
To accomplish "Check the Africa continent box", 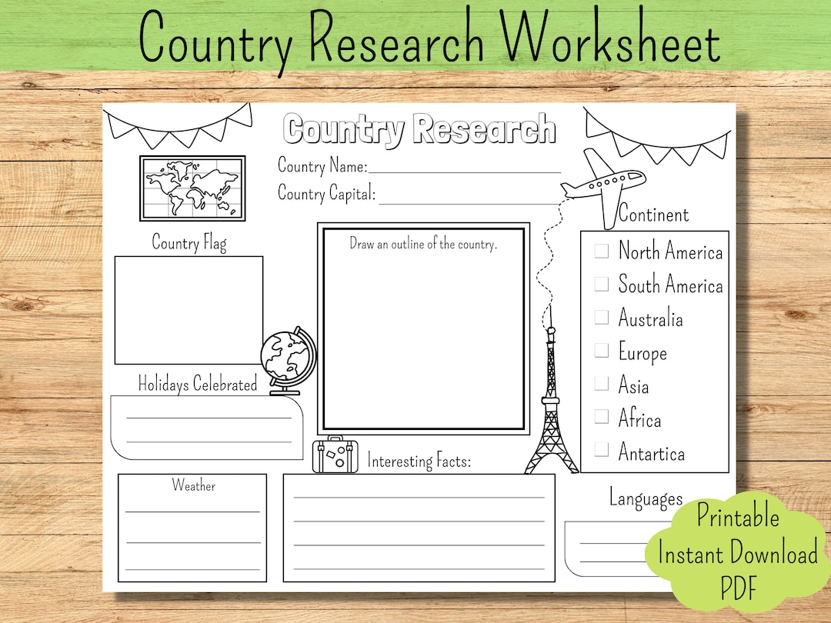I will (600, 416).
